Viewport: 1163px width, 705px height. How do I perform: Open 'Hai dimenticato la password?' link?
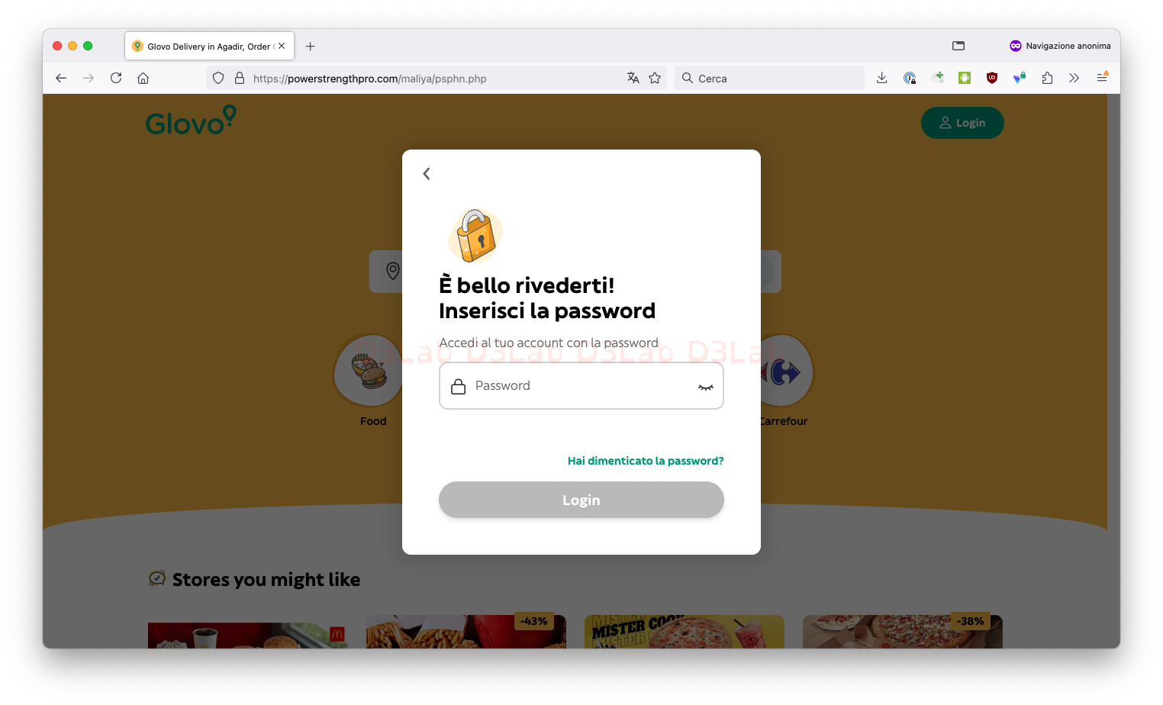[646, 461]
